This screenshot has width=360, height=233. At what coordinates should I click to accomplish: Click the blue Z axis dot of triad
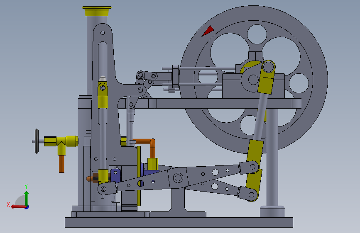27,207
